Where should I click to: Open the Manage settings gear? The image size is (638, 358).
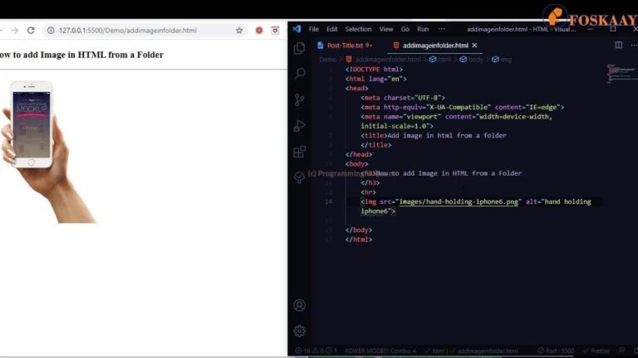pos(299,331)
